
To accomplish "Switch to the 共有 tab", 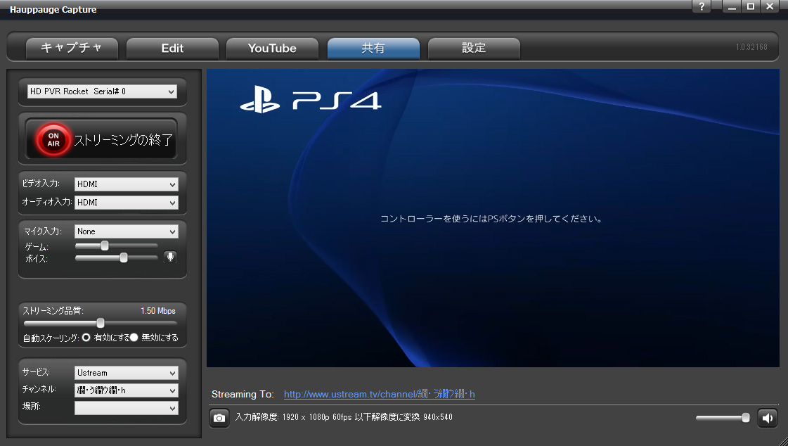I will pos(373,49).
